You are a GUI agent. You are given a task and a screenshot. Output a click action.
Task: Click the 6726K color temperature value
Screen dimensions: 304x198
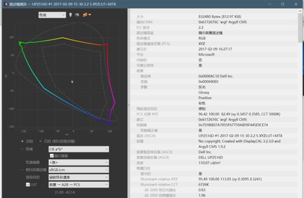tap(203, 184)
